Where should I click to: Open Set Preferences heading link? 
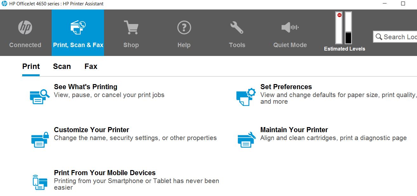click(286, 87)
